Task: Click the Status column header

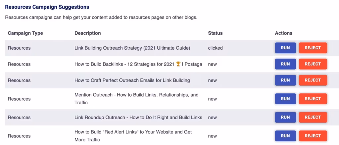Action: coord(215,33)
